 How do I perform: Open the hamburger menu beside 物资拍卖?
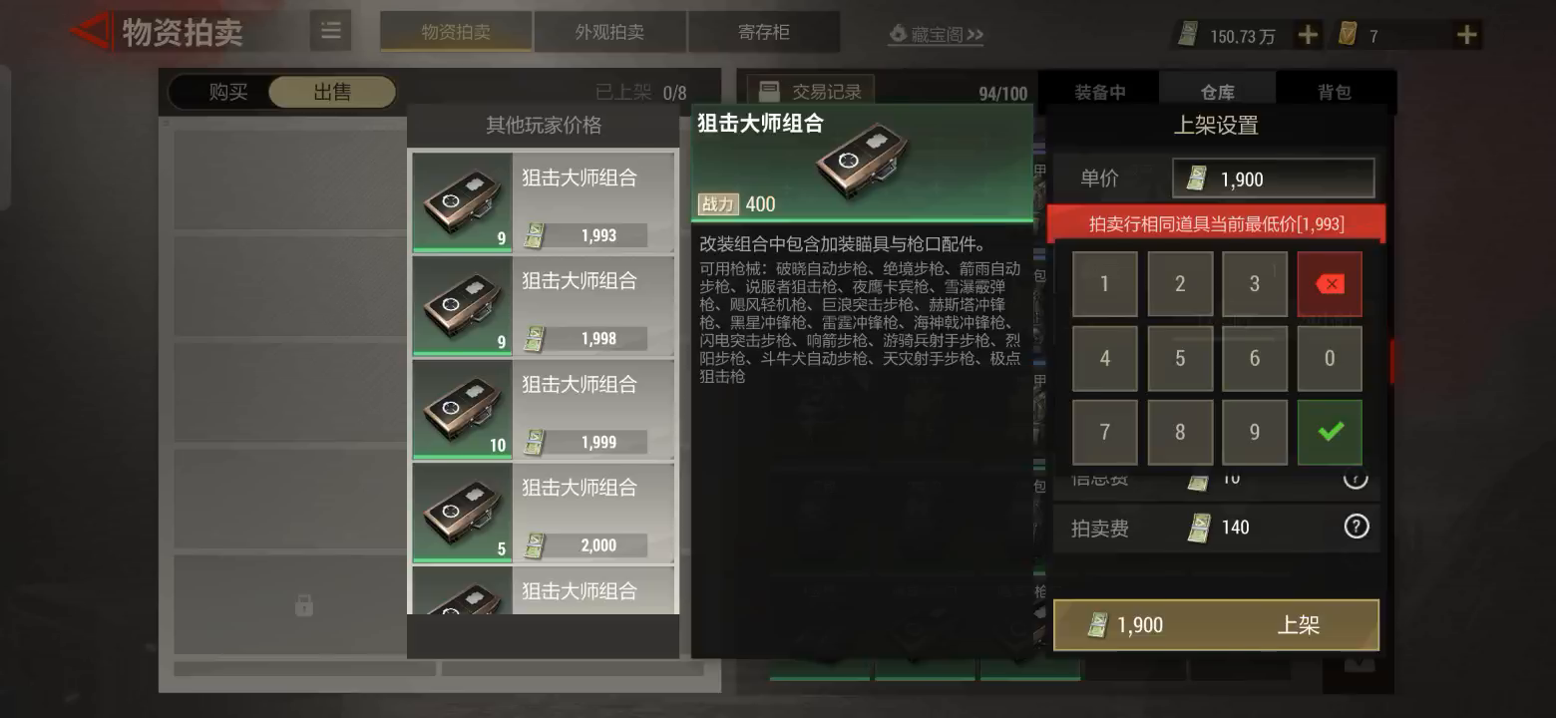[x=330, y=32]
